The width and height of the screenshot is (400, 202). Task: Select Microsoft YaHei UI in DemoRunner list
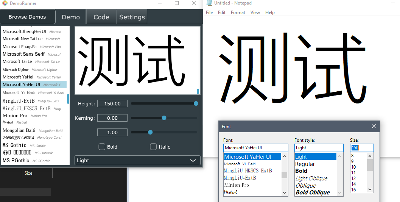click(x=34, y=85)
